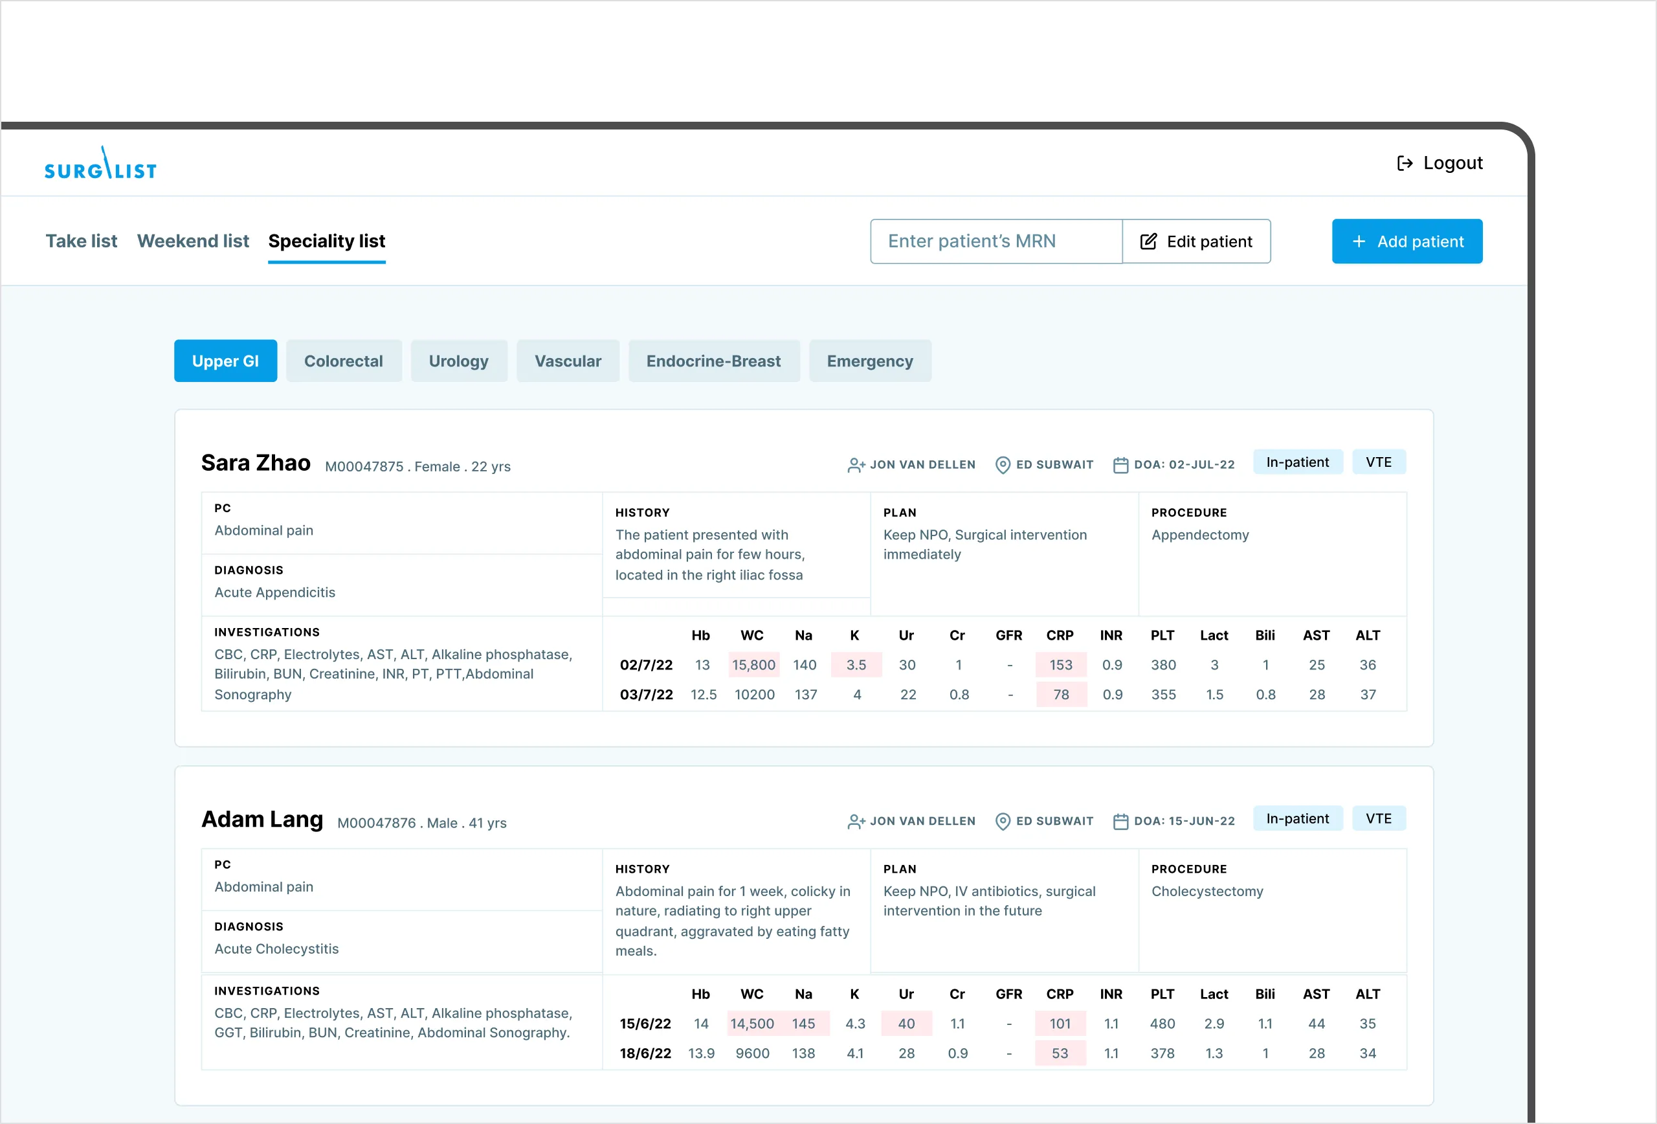Click the 03/7/22 lab row date
Screen dimensions: 1657x1124
tap(646, 695)
